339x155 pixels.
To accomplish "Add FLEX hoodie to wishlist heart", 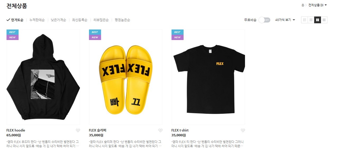I will [78, 130].
